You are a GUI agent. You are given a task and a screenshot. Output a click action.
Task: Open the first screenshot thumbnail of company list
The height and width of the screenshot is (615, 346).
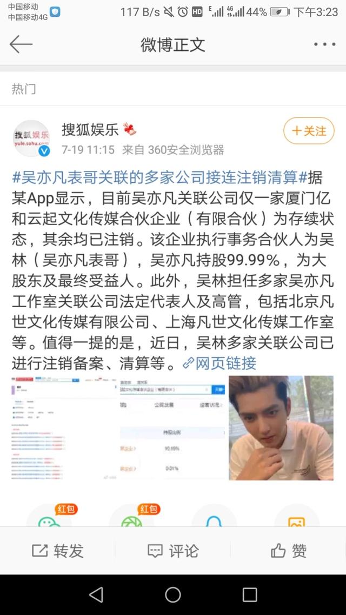click(x=64, y=428)
